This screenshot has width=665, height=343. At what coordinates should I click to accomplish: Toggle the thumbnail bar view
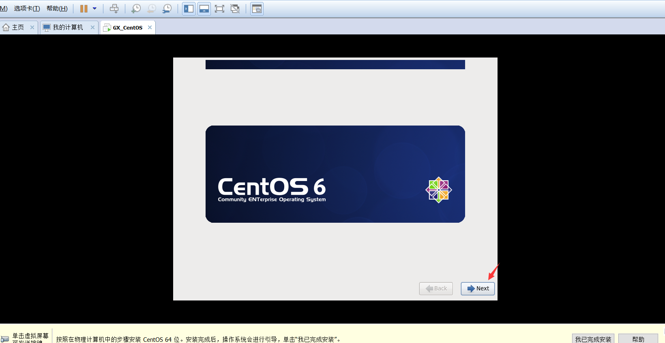[x=204, y=9]
